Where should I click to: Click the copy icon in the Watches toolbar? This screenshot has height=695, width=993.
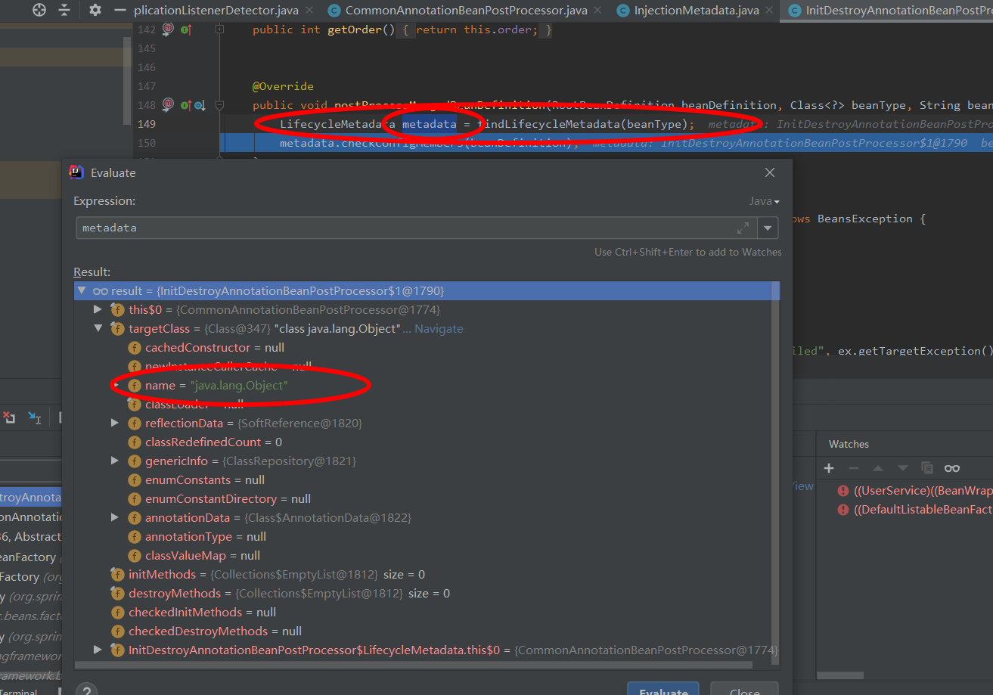coord(927,467)
